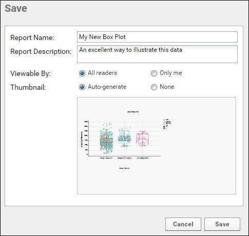Click the Report Description label
249x236 pixels.
[x=41, y=51]
